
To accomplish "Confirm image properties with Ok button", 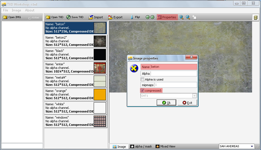I will [x=166, y=103].
